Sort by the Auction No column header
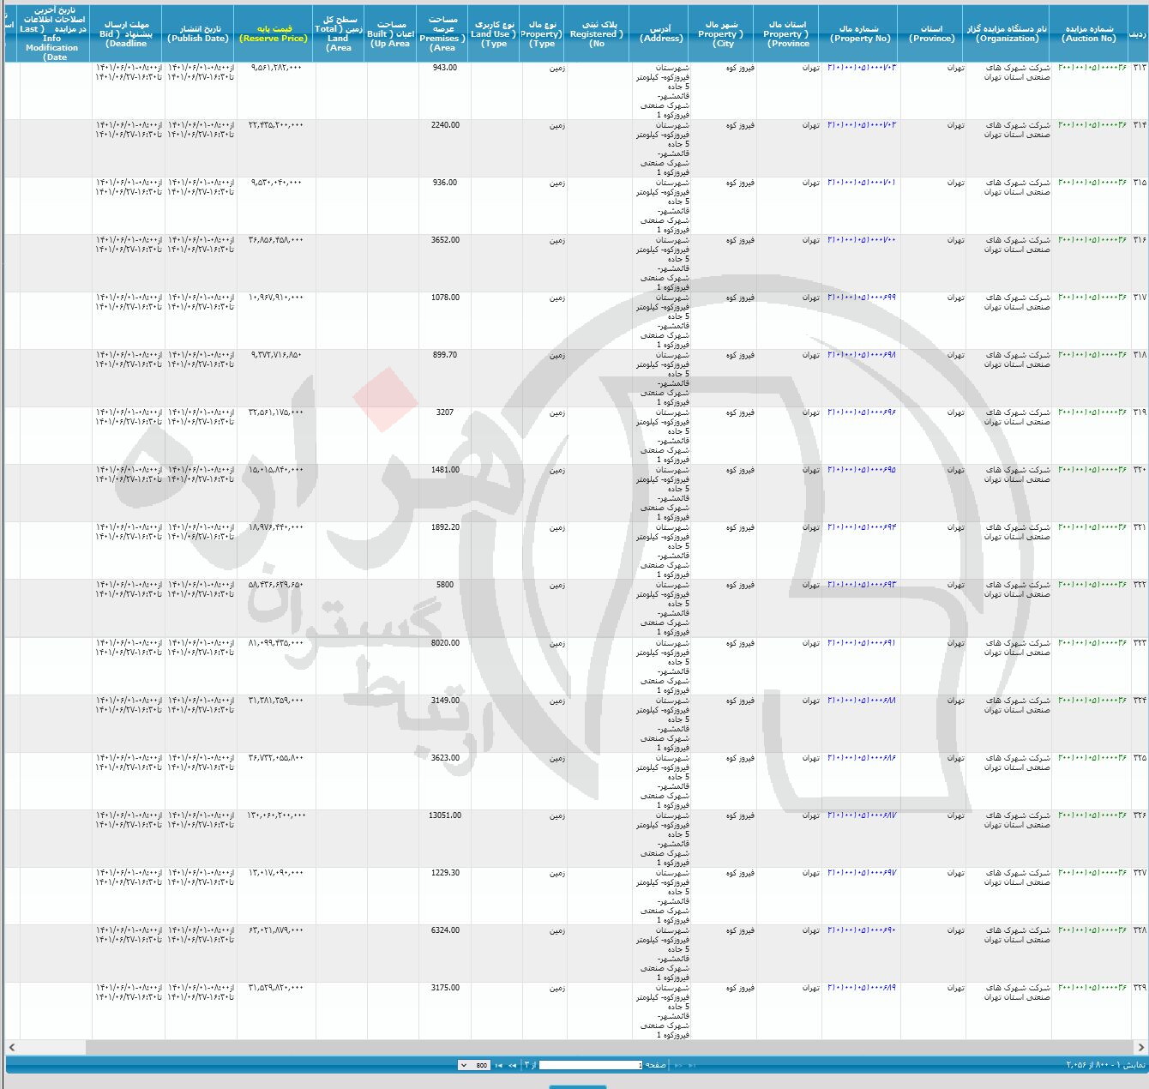Screen dimensions: 1149x1089 point(1089,33)
